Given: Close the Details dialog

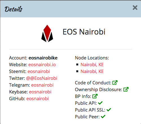Looking at the screenshot, I should coord(135,8).
